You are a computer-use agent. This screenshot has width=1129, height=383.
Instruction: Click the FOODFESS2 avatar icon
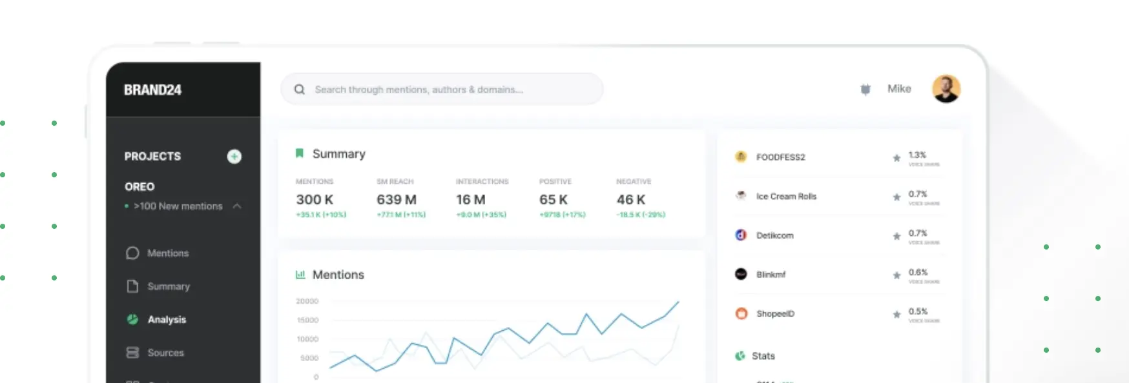point(741,157)
